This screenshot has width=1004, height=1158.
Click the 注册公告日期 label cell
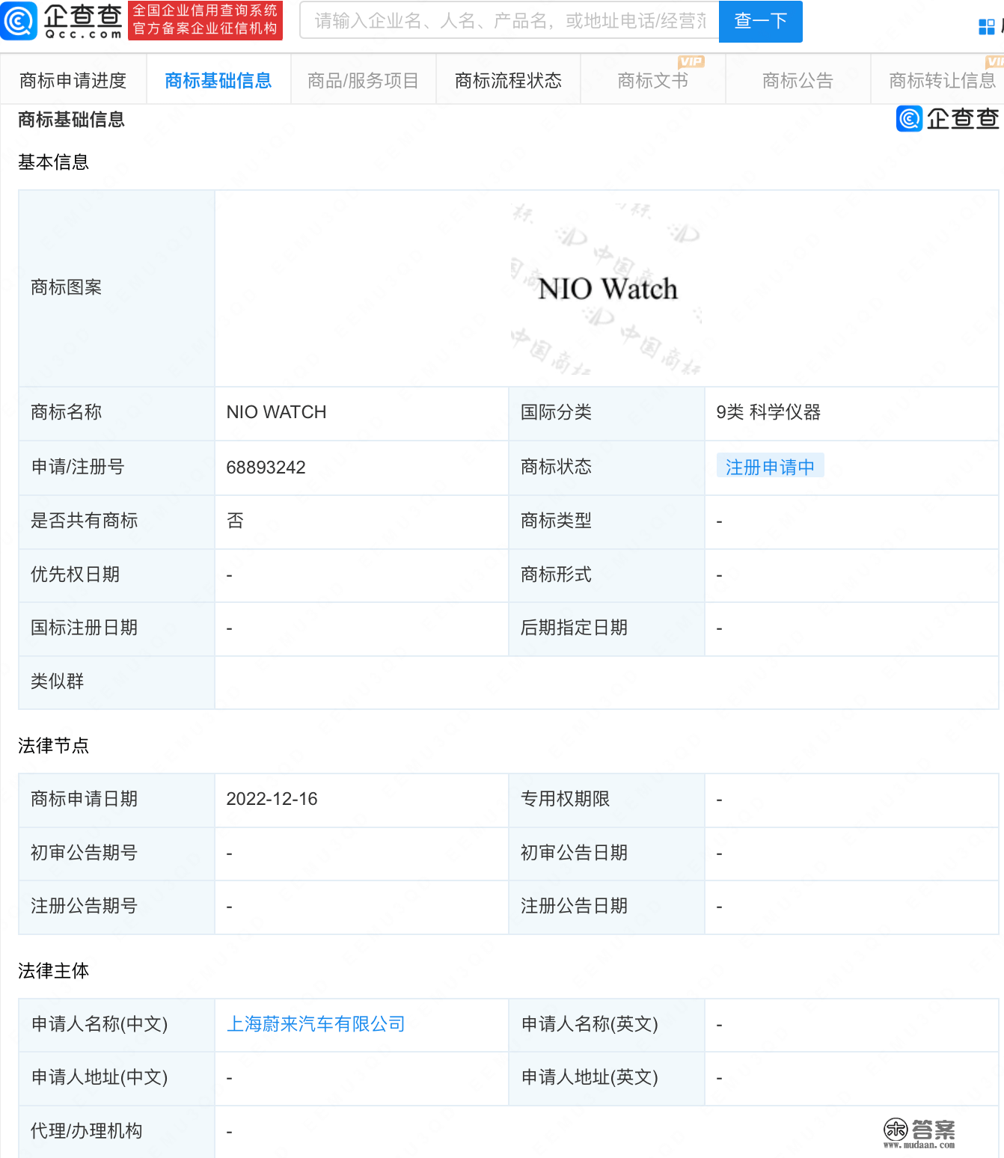point(607,907)
